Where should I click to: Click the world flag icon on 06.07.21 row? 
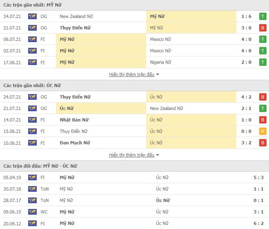point(32,39)
